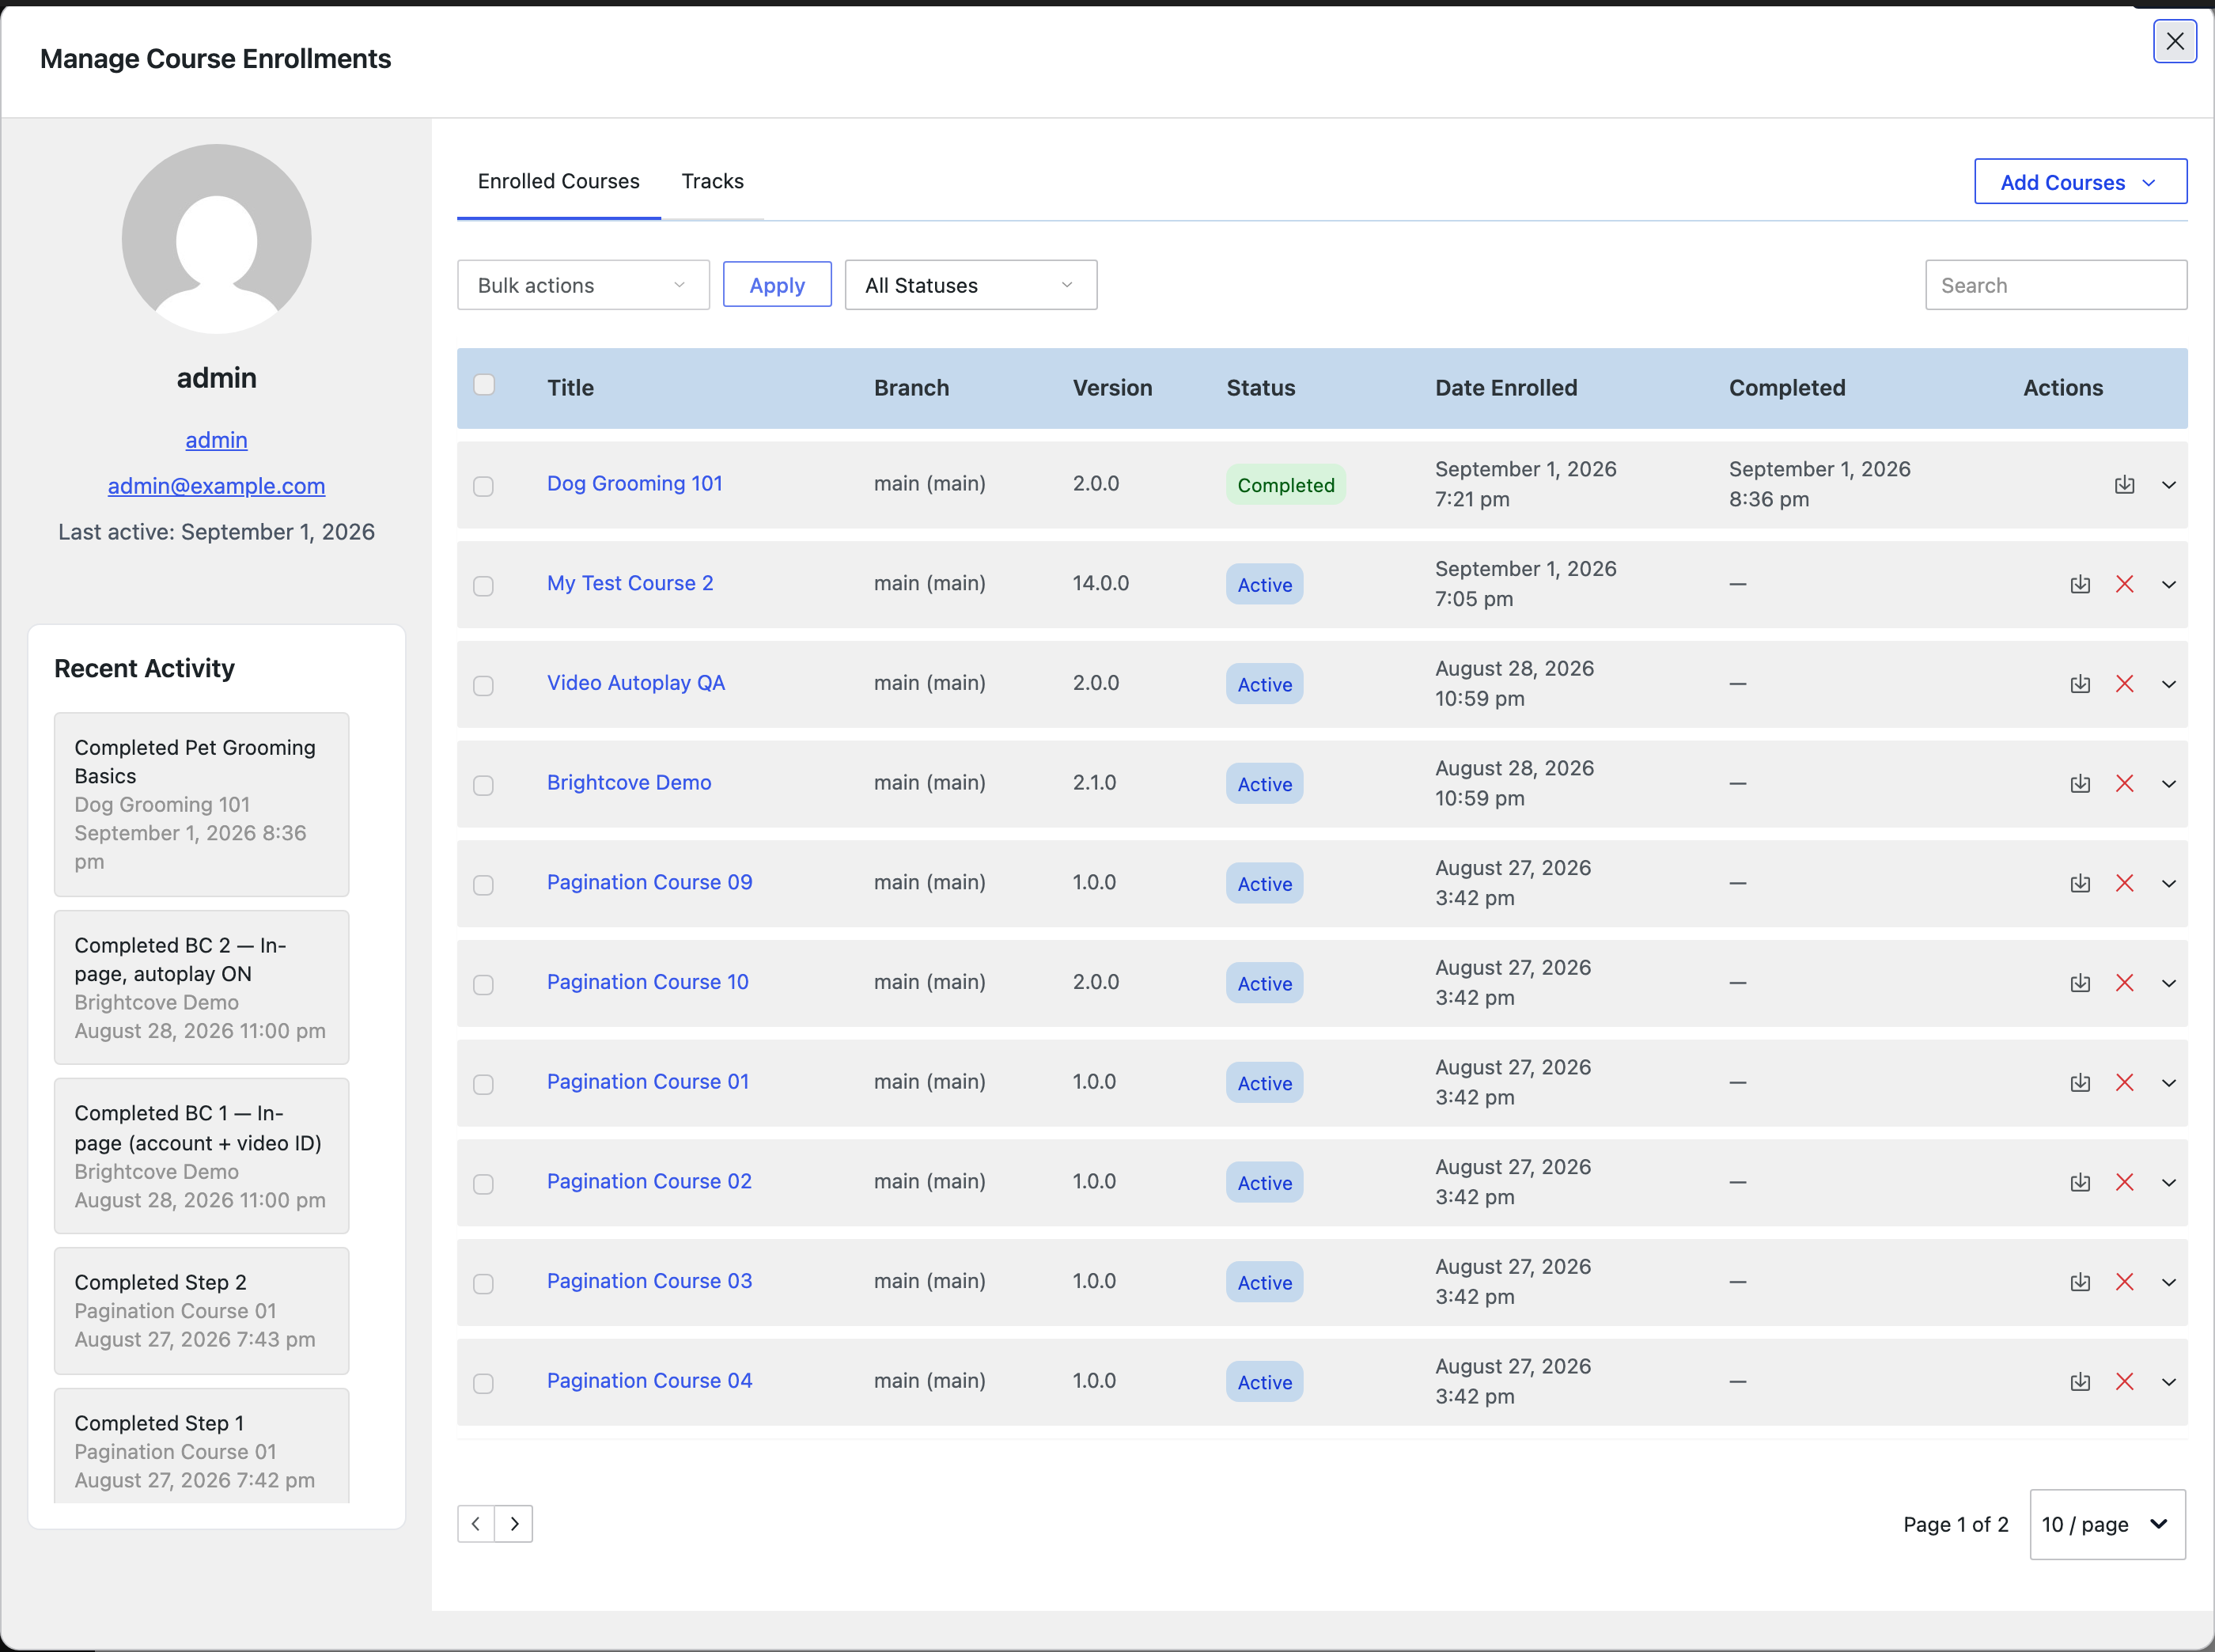The image size is (2215, 1652).
Task: Go to next page with right arrow
Action: pos(514,1524)
